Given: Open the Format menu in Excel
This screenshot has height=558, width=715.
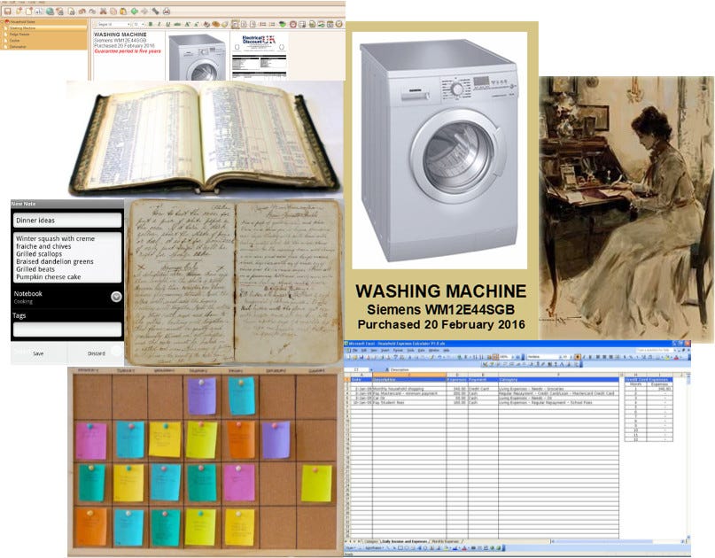Looking at the screenshot, I should [398, 350].
